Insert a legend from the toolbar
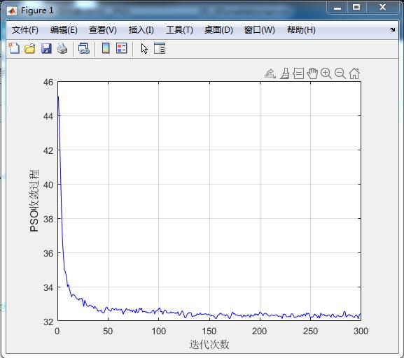This screenshot has width=404, height=358. [122, 48]
